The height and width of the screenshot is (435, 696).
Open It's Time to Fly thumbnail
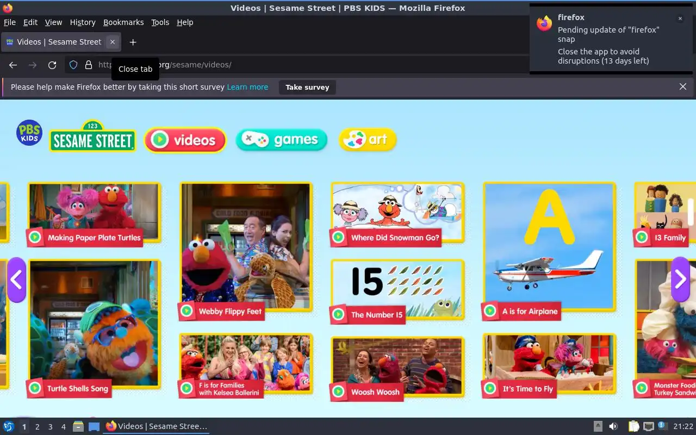point(550,363)
